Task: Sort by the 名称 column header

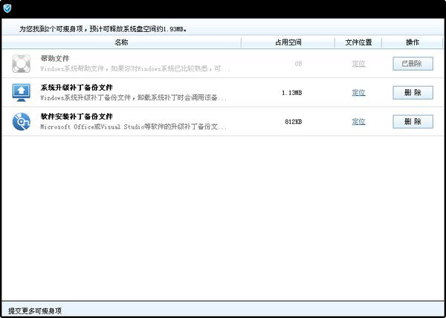Action: click(121, 42)
